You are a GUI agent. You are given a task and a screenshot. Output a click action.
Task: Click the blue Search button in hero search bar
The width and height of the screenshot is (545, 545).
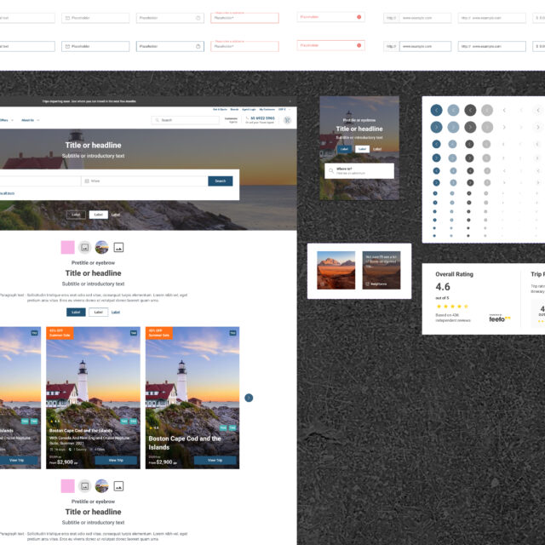[x=221, y=181]
